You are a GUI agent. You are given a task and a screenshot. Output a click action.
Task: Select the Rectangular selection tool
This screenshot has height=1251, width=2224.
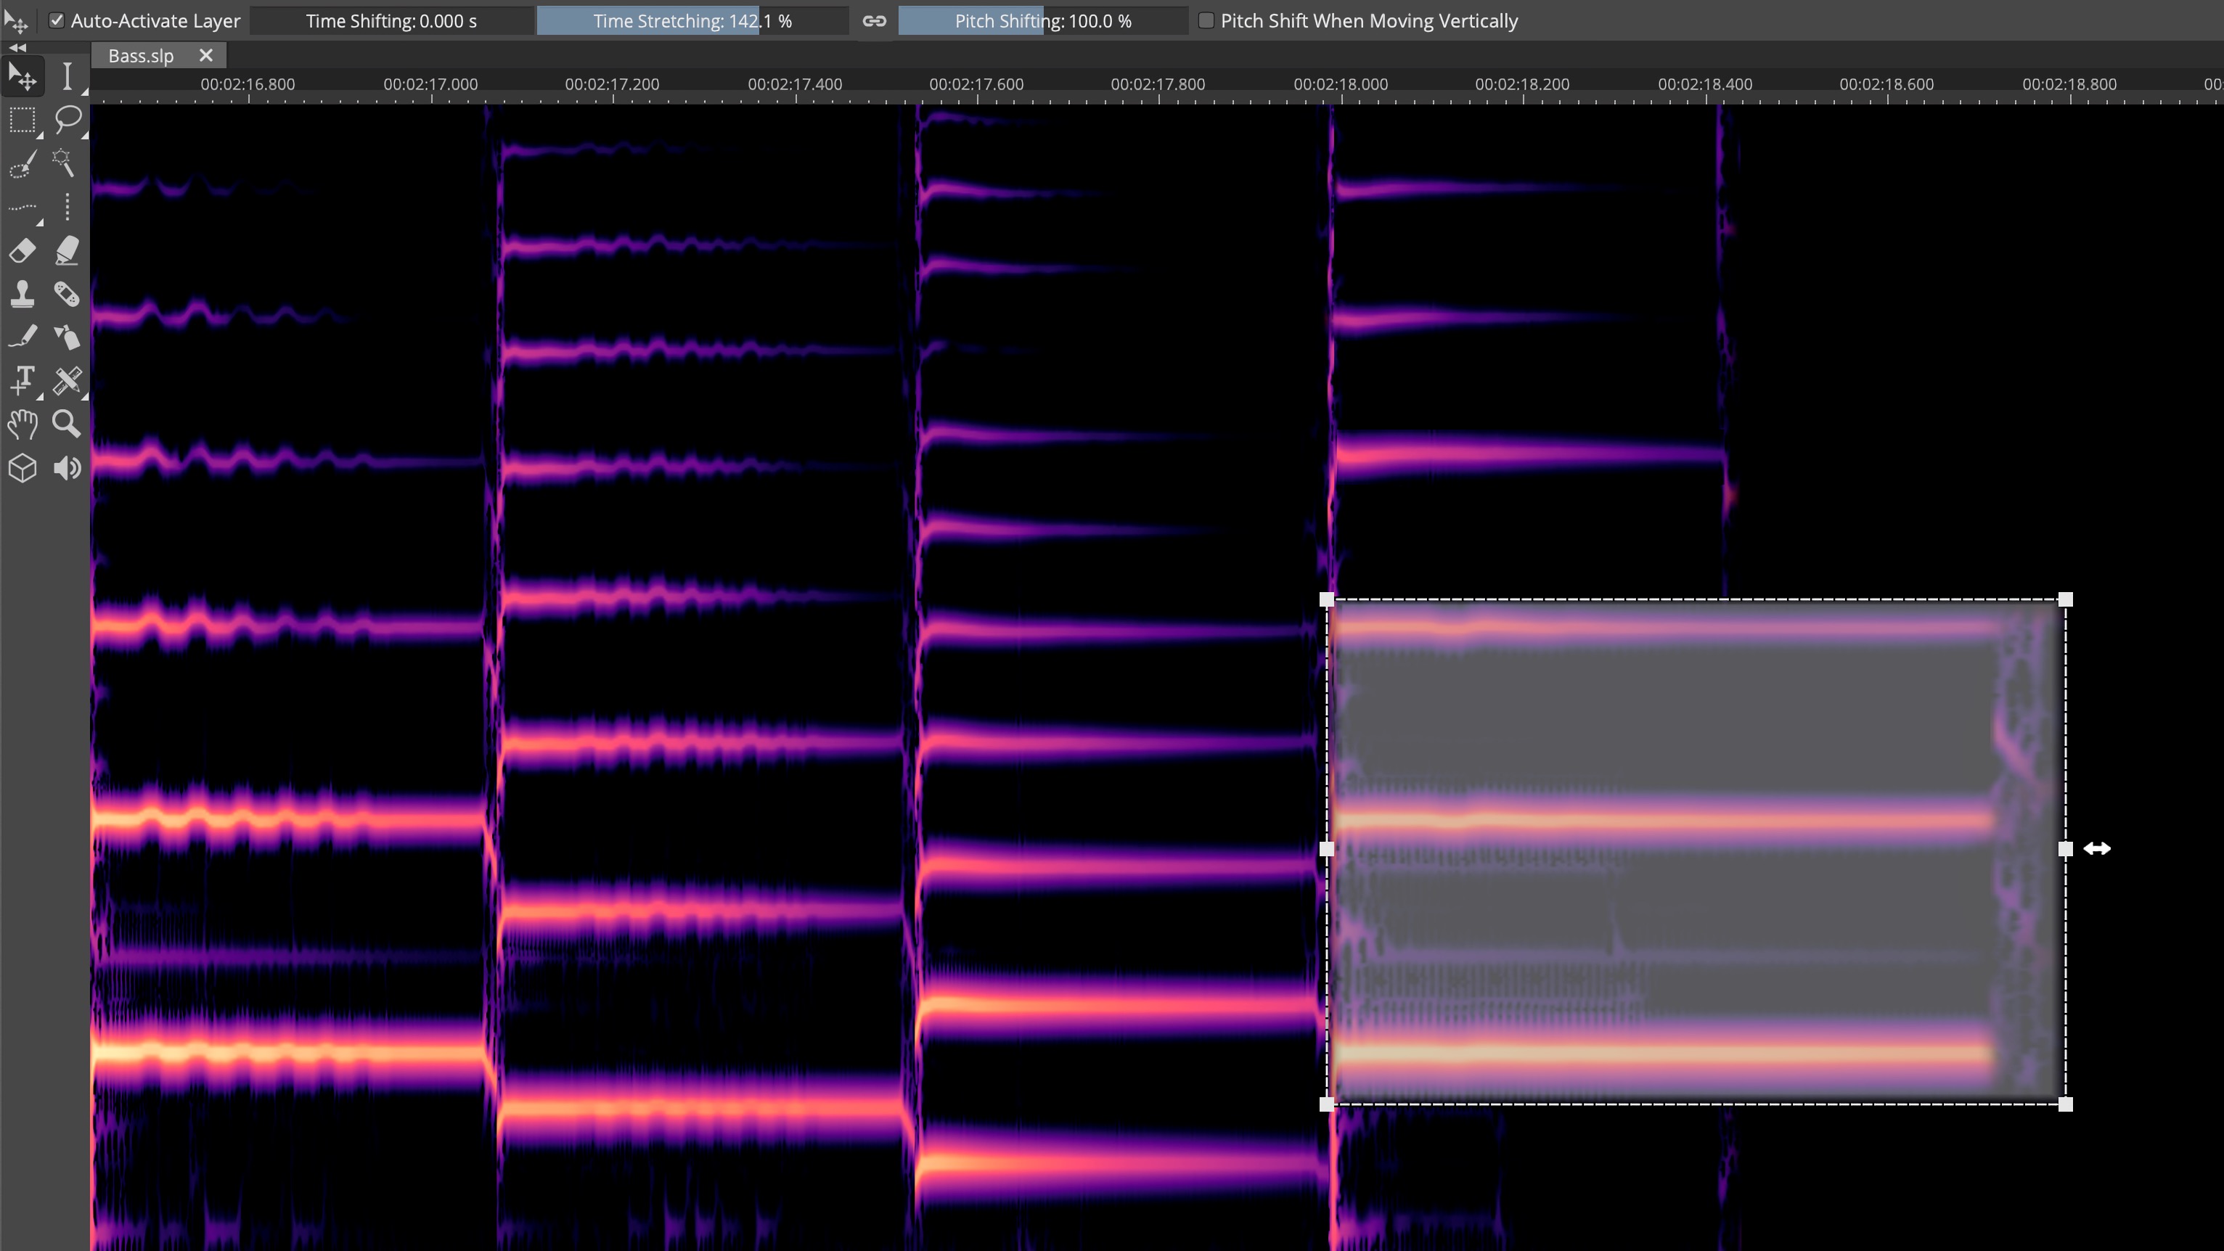pyautogui.click(x=23, y=119)
